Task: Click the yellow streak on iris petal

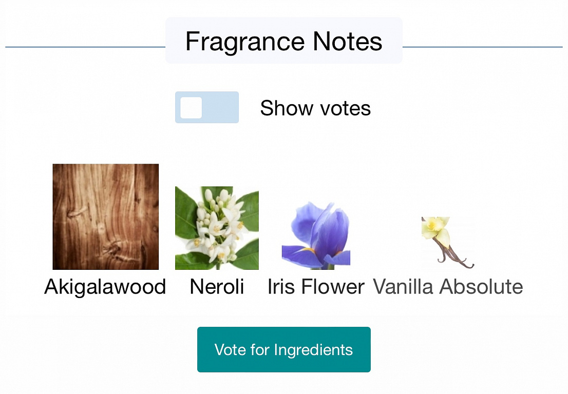Action: 310,250
